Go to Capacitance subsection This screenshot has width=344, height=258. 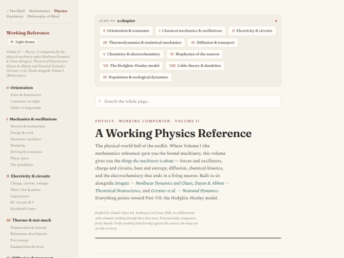[20, 196]
